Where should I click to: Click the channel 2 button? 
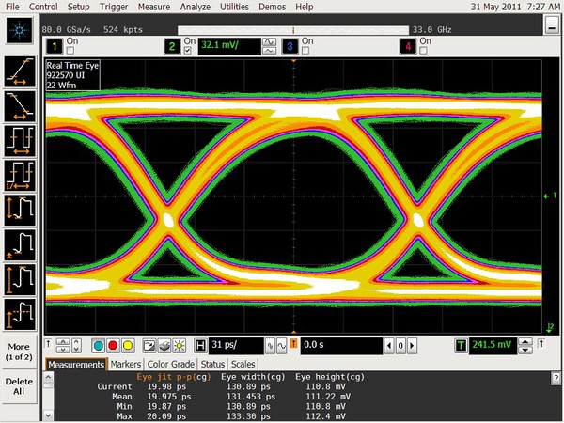tap(172, 45)
